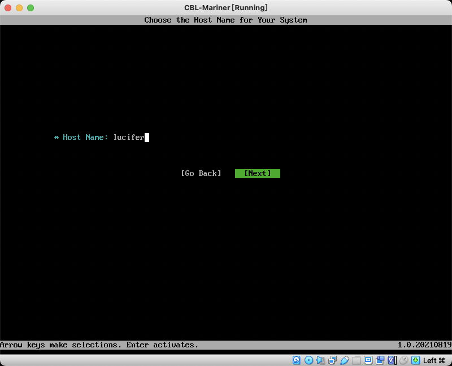Viewport: 452px width, 366px height.
Task: Open the shared folders icon
Action: [357, 360]
